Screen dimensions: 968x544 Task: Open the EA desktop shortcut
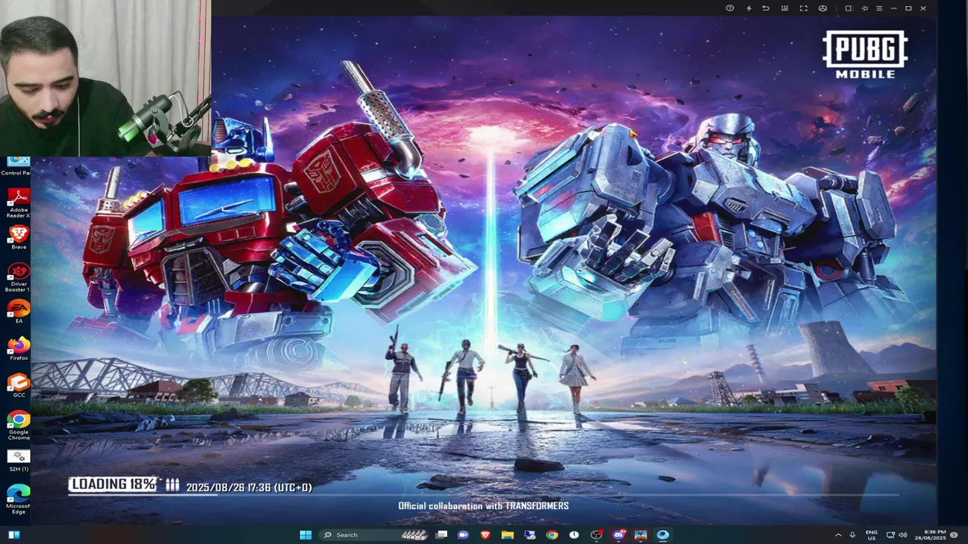pyautogui.click(x=18, y=311)
